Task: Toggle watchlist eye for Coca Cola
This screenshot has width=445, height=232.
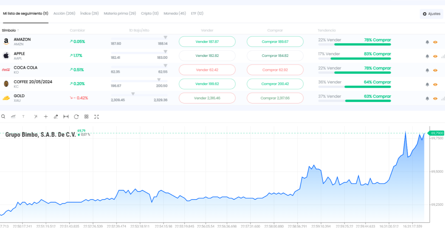Action: click(435, 70)
